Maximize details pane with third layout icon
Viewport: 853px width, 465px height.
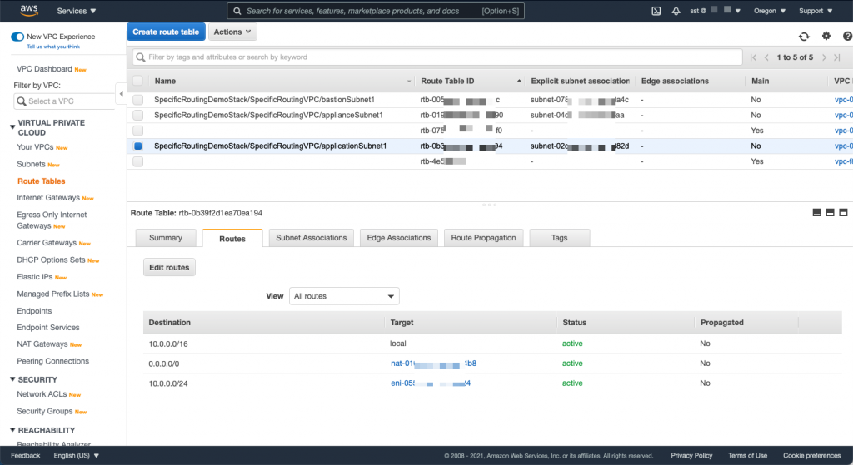843,212
